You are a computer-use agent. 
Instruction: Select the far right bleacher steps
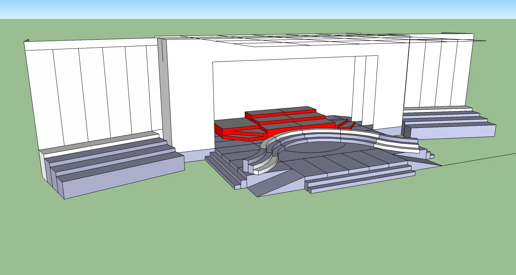449,122
